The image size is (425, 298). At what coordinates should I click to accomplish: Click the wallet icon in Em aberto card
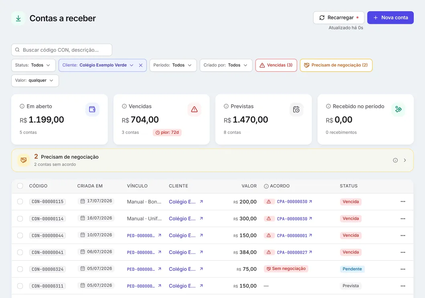click(92, 109)
